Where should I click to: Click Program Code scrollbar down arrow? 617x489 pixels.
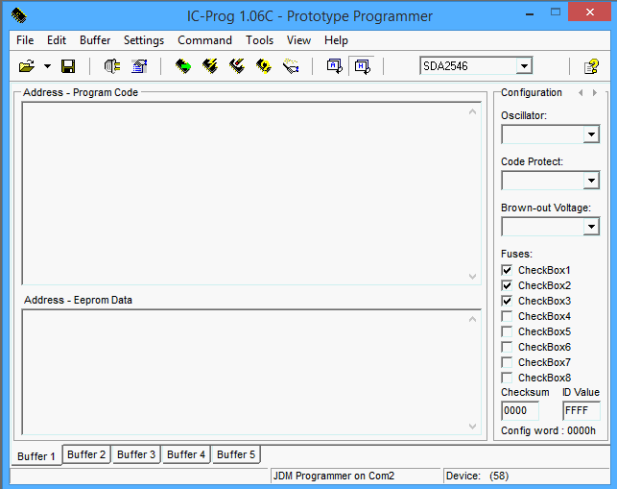(x=473, y=277)
